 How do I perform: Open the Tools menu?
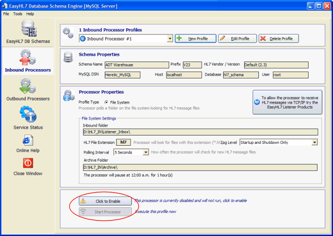[x=18, y=14]
